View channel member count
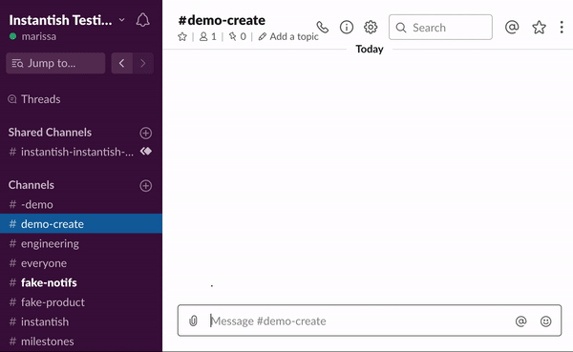The image size is (573, 352). pyautogui.click(x=207, y=36)
